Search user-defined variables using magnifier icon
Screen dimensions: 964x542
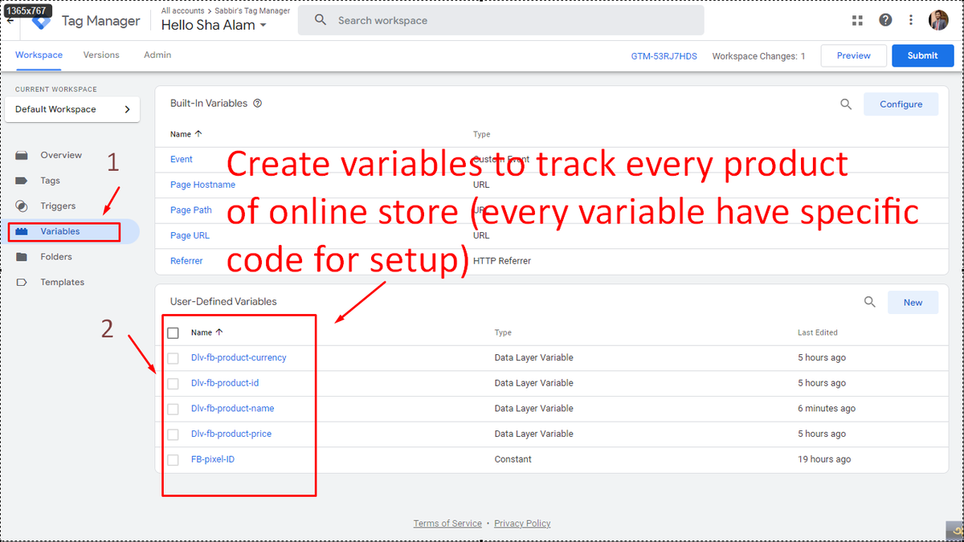pyautogui.click(x=869, y=302)
